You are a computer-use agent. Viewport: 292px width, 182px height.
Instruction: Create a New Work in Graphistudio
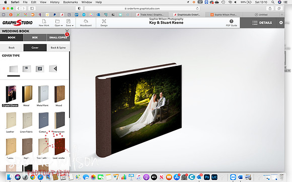pos(44,23)
